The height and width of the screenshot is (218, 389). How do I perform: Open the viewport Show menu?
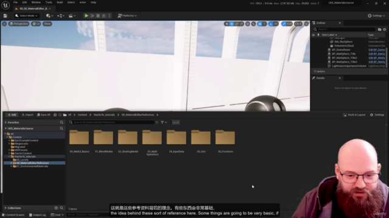(47, 24)
